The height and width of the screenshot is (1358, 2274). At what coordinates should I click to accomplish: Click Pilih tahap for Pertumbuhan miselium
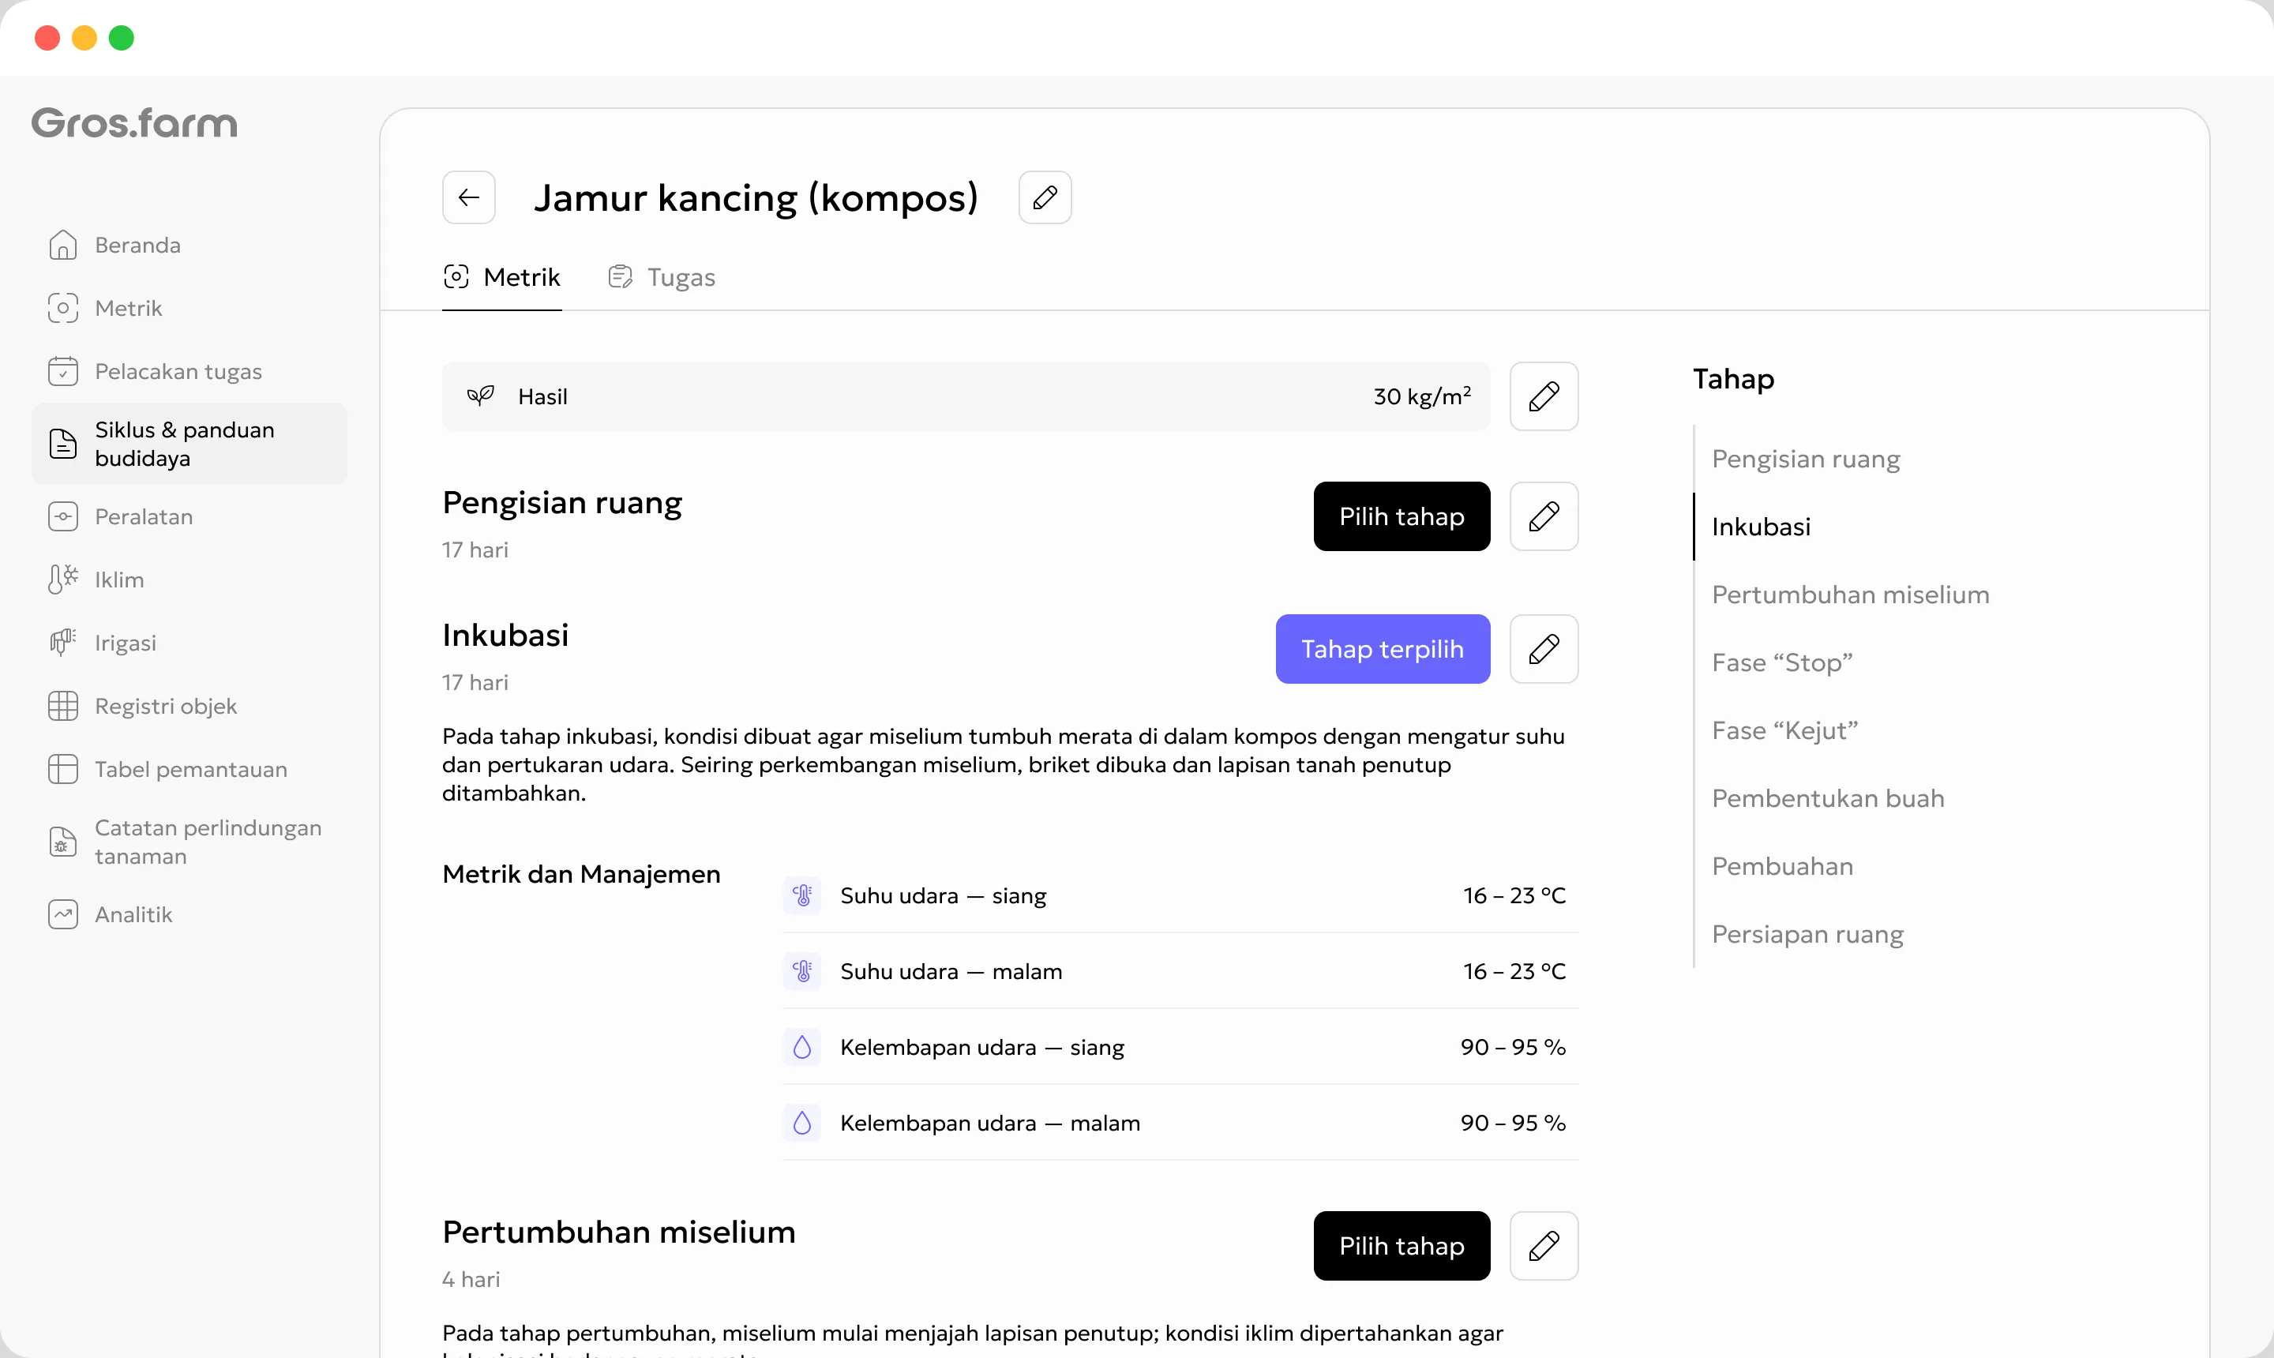[x=1402, y=1245]
